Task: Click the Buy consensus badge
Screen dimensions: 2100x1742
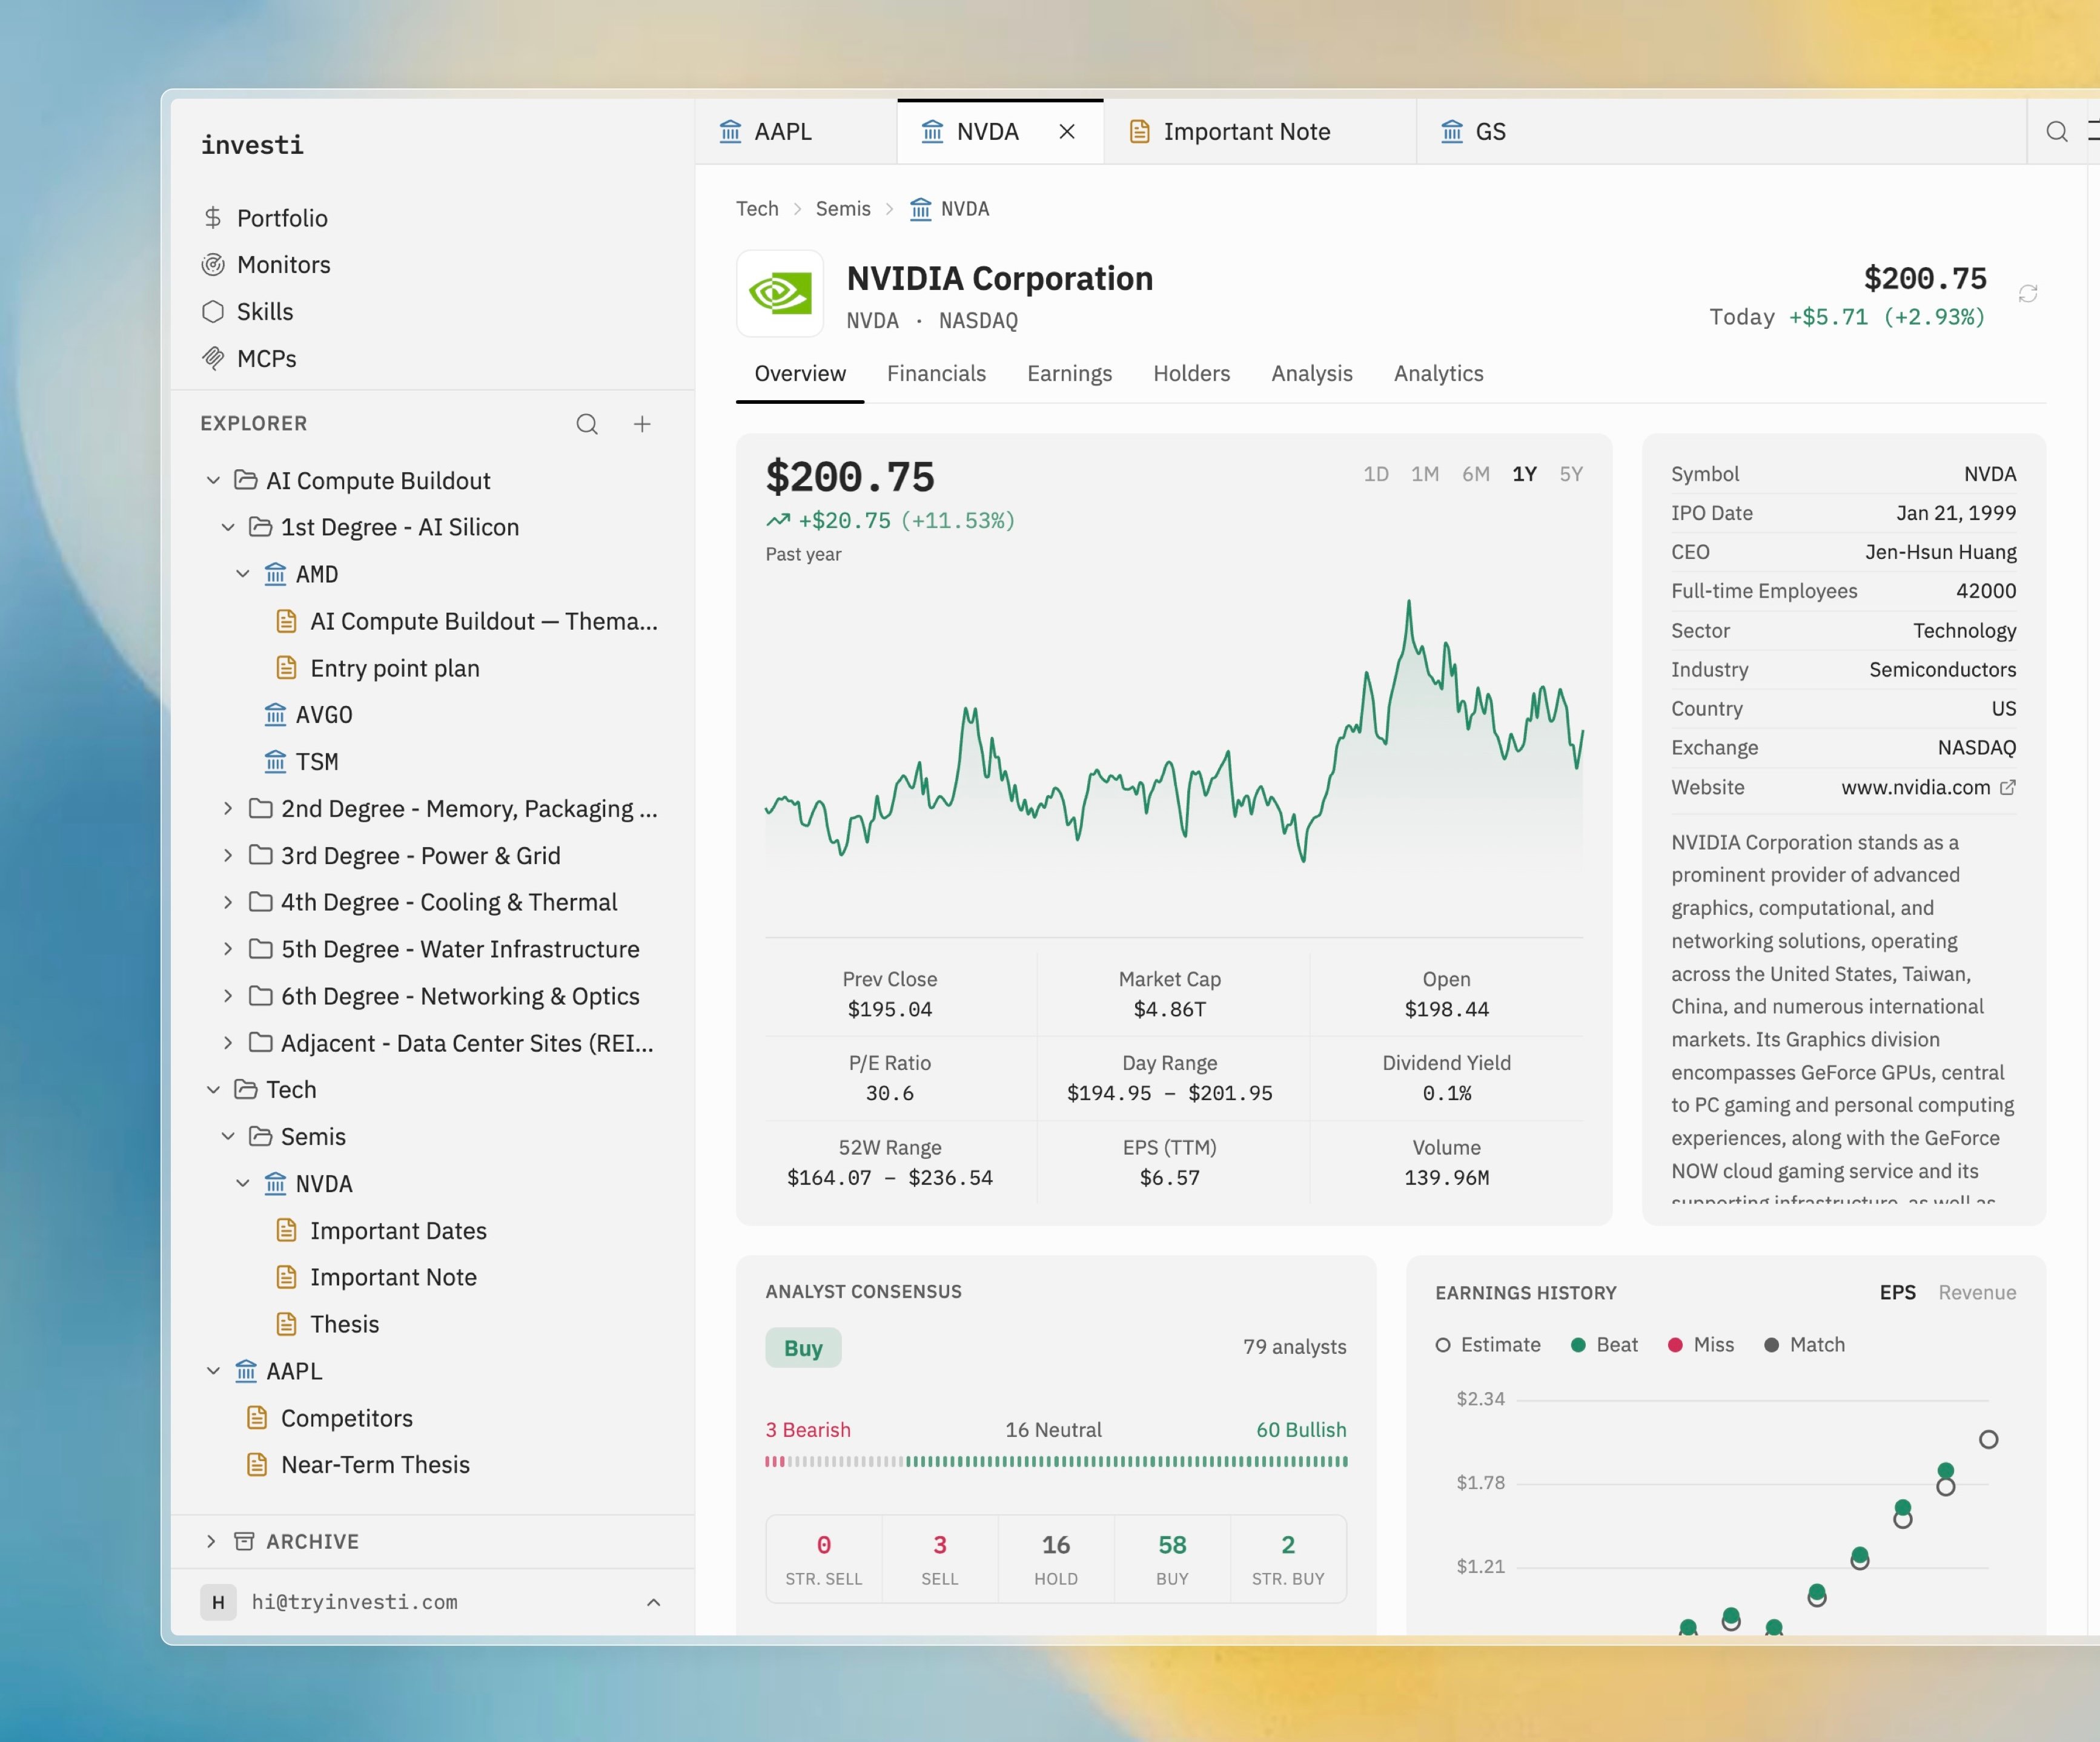Action: pyautogui.click(x=803, y=1348)
